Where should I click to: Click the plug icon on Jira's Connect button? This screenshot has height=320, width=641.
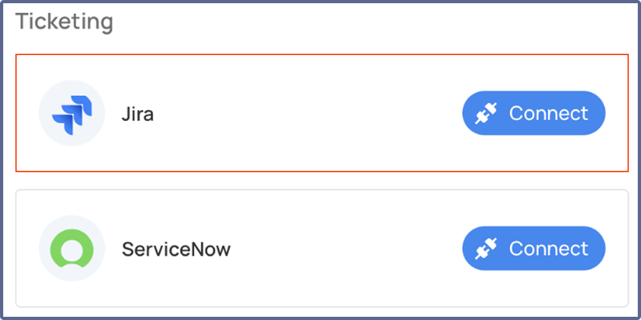point(487,113)
